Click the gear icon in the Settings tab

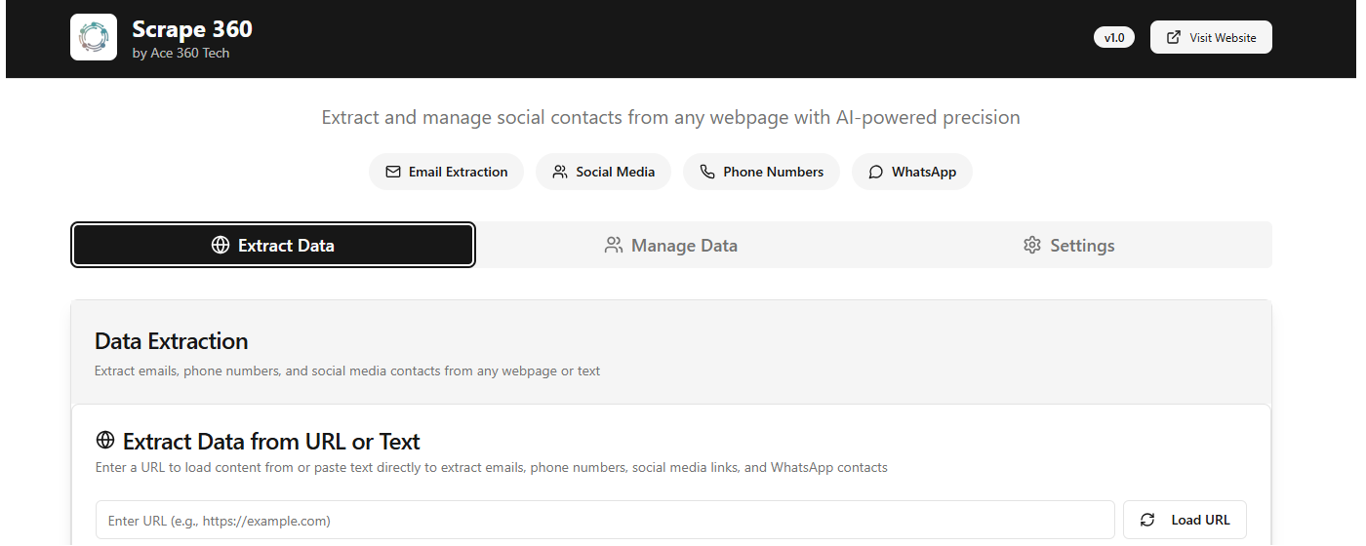(1032, 245)
